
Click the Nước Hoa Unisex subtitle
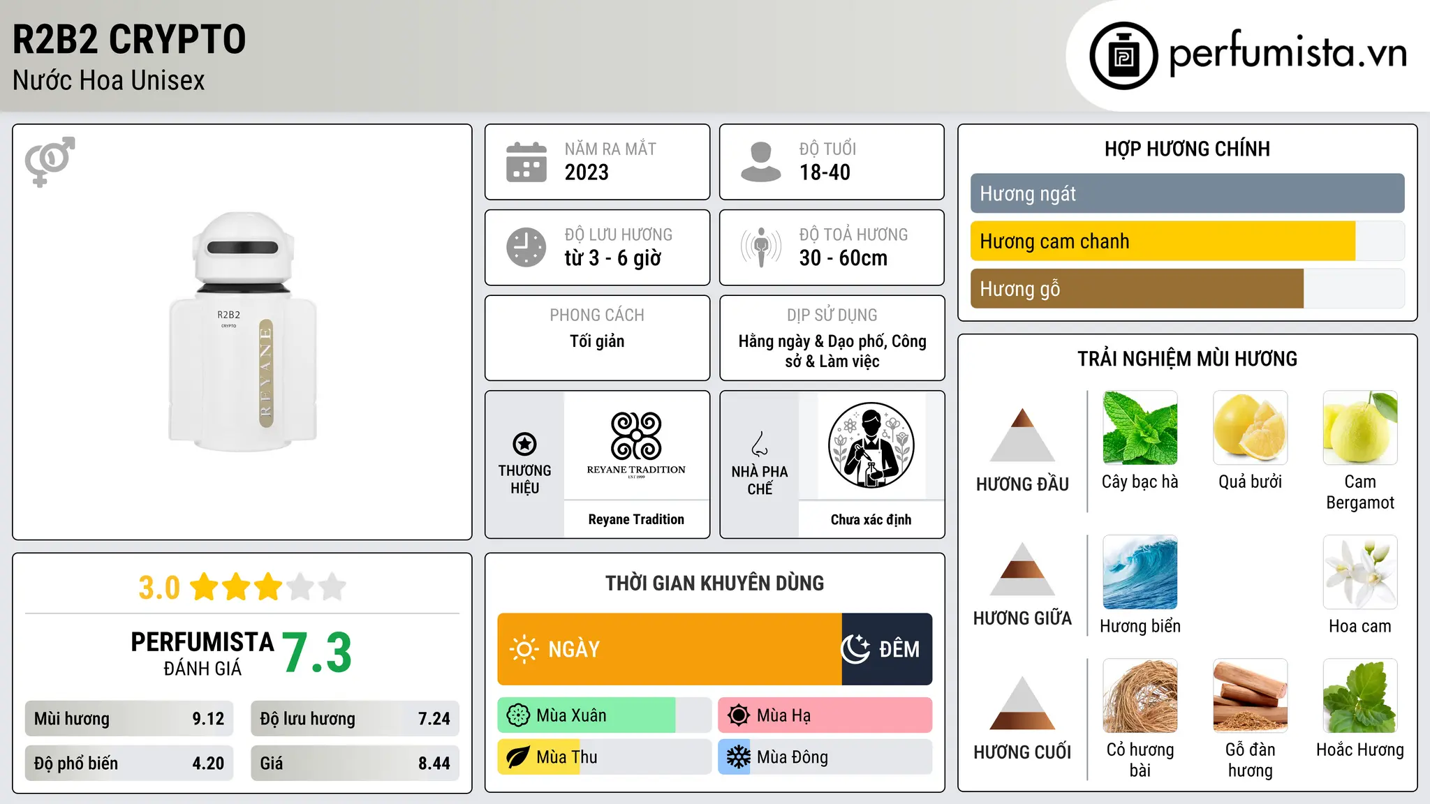click(x=109, y=80)
